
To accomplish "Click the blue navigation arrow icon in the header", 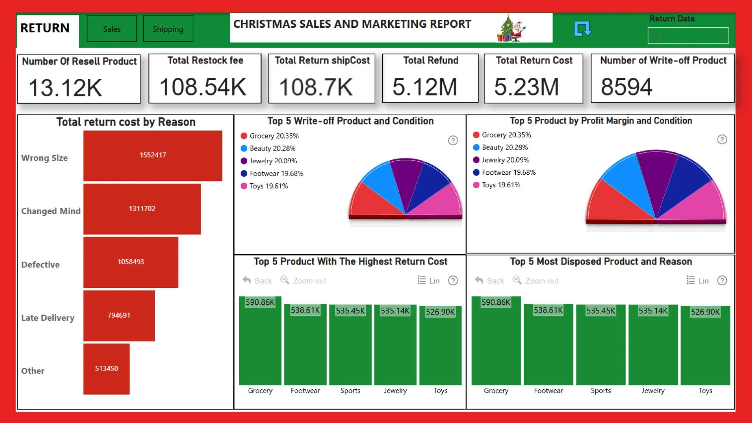I will [582, 28].
